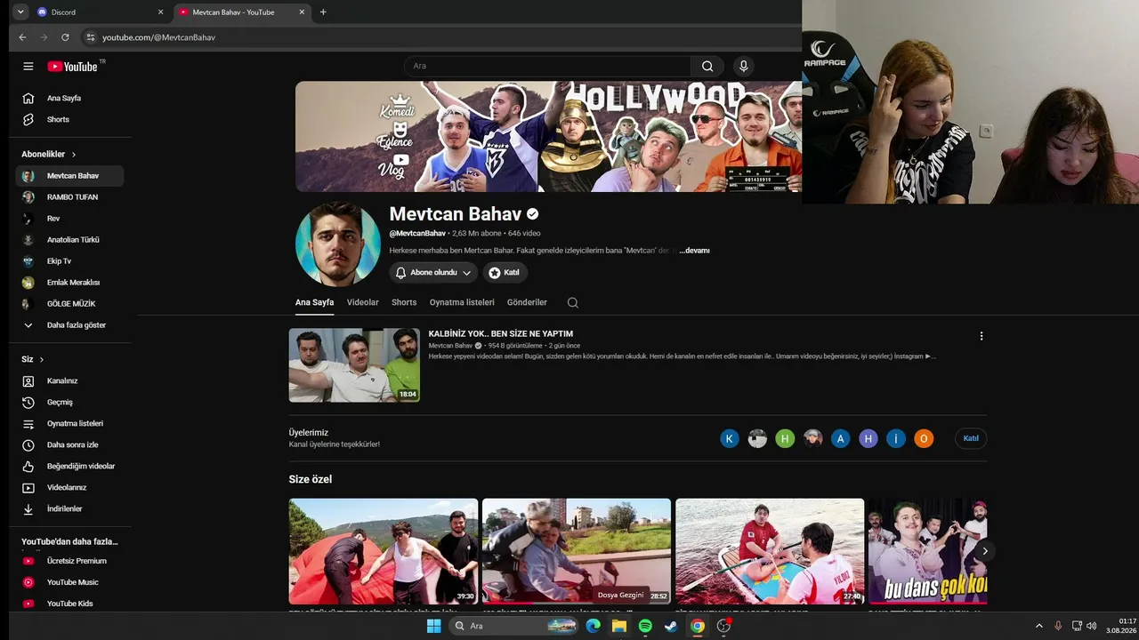Open Windows Start menu
Screen dimensions: 1139x640
433,626
